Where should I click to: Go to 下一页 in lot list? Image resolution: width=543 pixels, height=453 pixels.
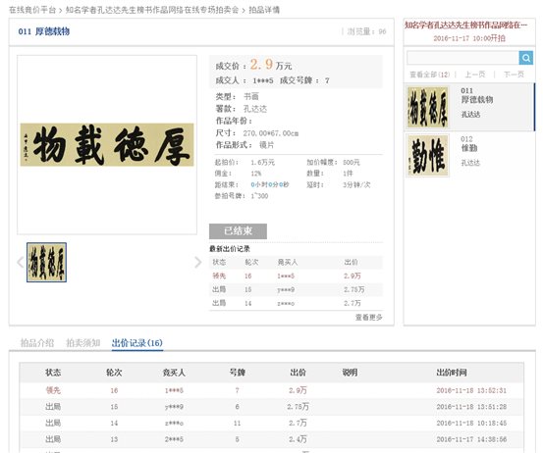click(514, 75)
